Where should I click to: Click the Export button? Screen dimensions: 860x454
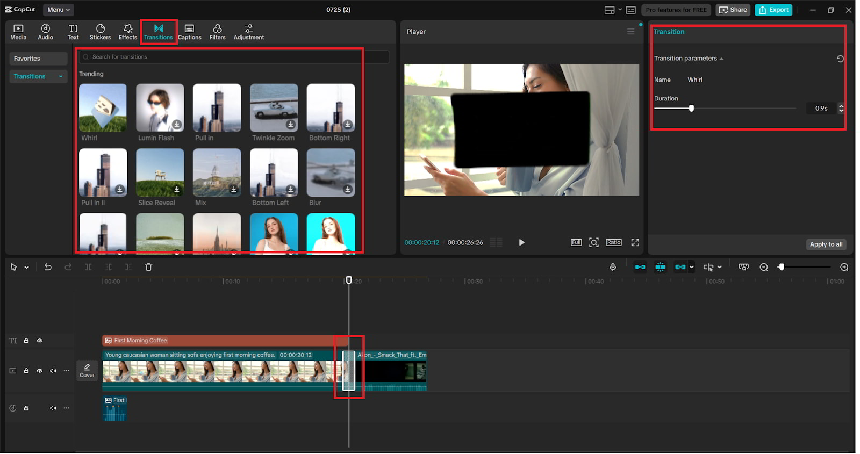point(773,10)
